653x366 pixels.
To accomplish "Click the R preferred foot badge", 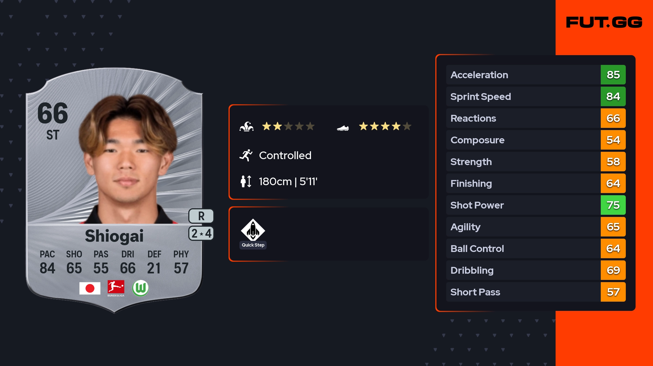I will 201,216.
